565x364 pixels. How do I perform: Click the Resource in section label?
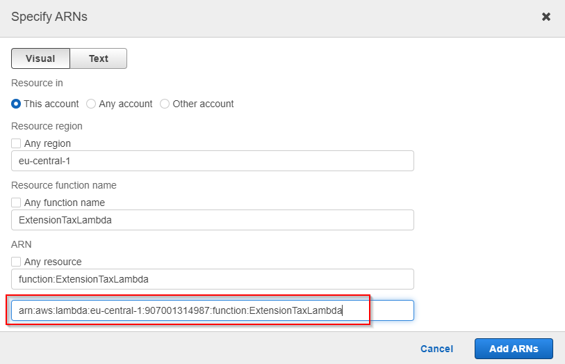click(x=37, y=83)
